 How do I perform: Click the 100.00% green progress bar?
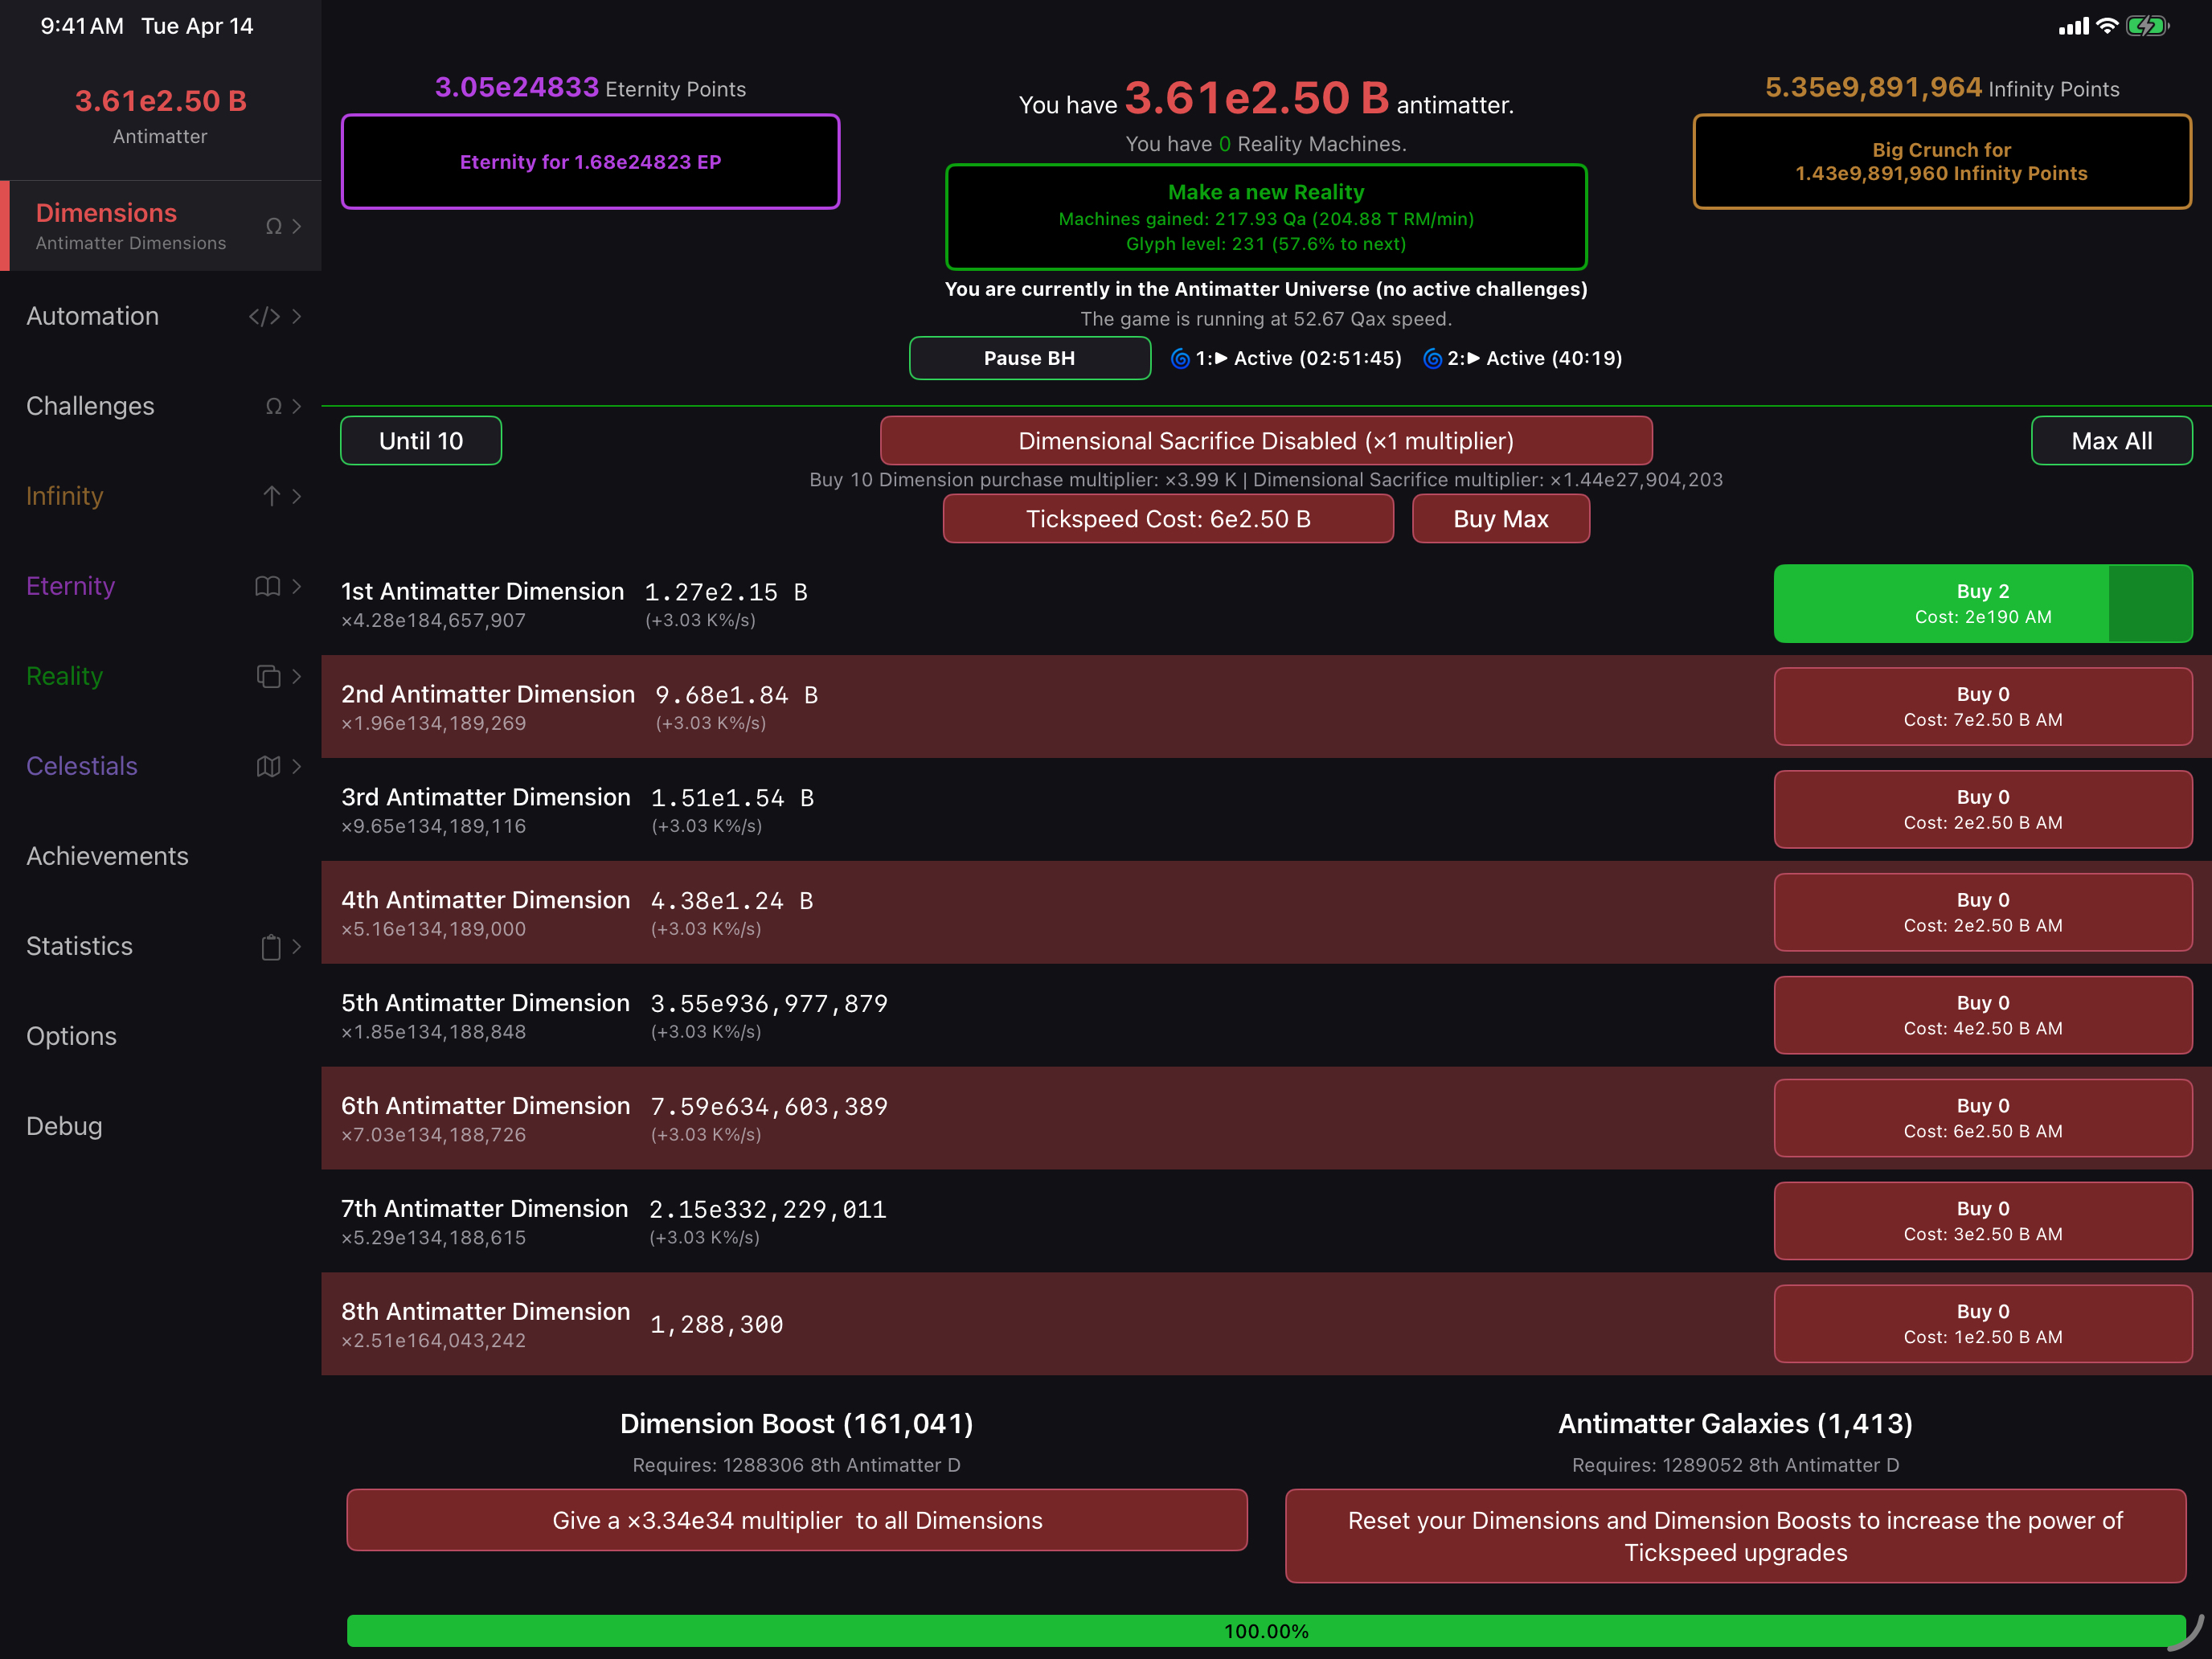1266,1631
